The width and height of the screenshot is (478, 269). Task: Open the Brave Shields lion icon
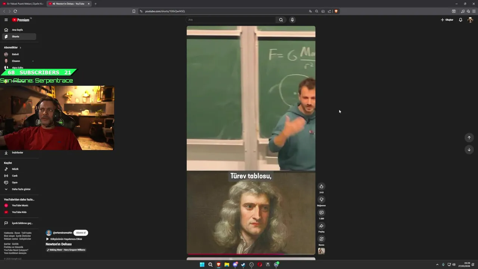click(x=336, y=11)
